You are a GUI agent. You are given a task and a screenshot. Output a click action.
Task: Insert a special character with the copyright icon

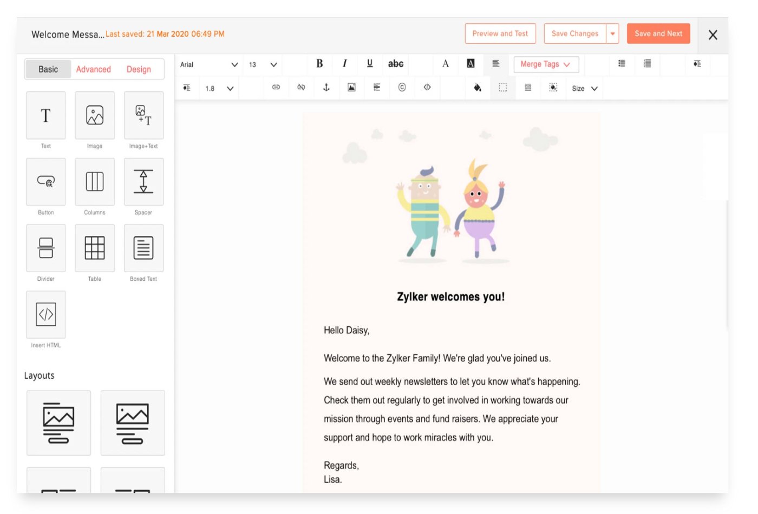402,87
